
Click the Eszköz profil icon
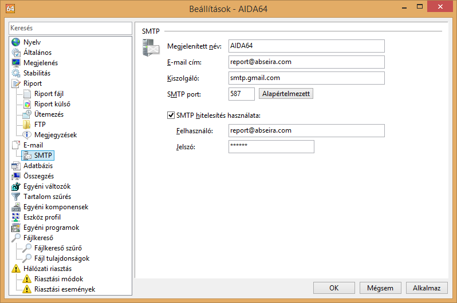coord(16,217)
